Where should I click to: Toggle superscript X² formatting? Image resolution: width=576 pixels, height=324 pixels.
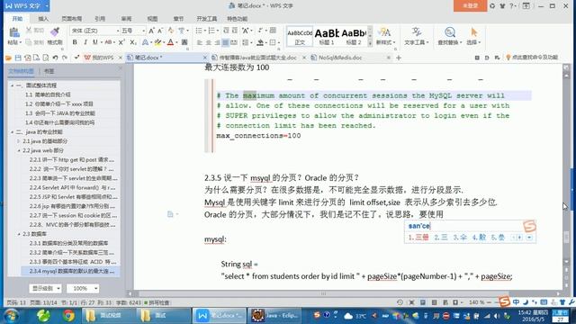[x=121, y=42]
